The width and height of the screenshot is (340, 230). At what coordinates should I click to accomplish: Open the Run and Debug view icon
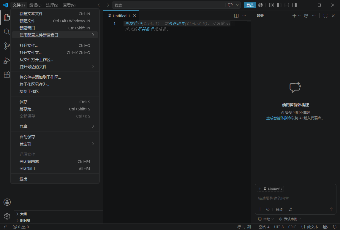(x=7, y=61)
